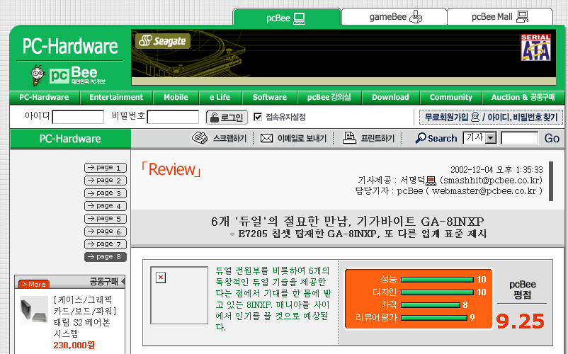Open the 기사 search category dropdown
The width and height of the screenshot is (568, 354).
491,138
